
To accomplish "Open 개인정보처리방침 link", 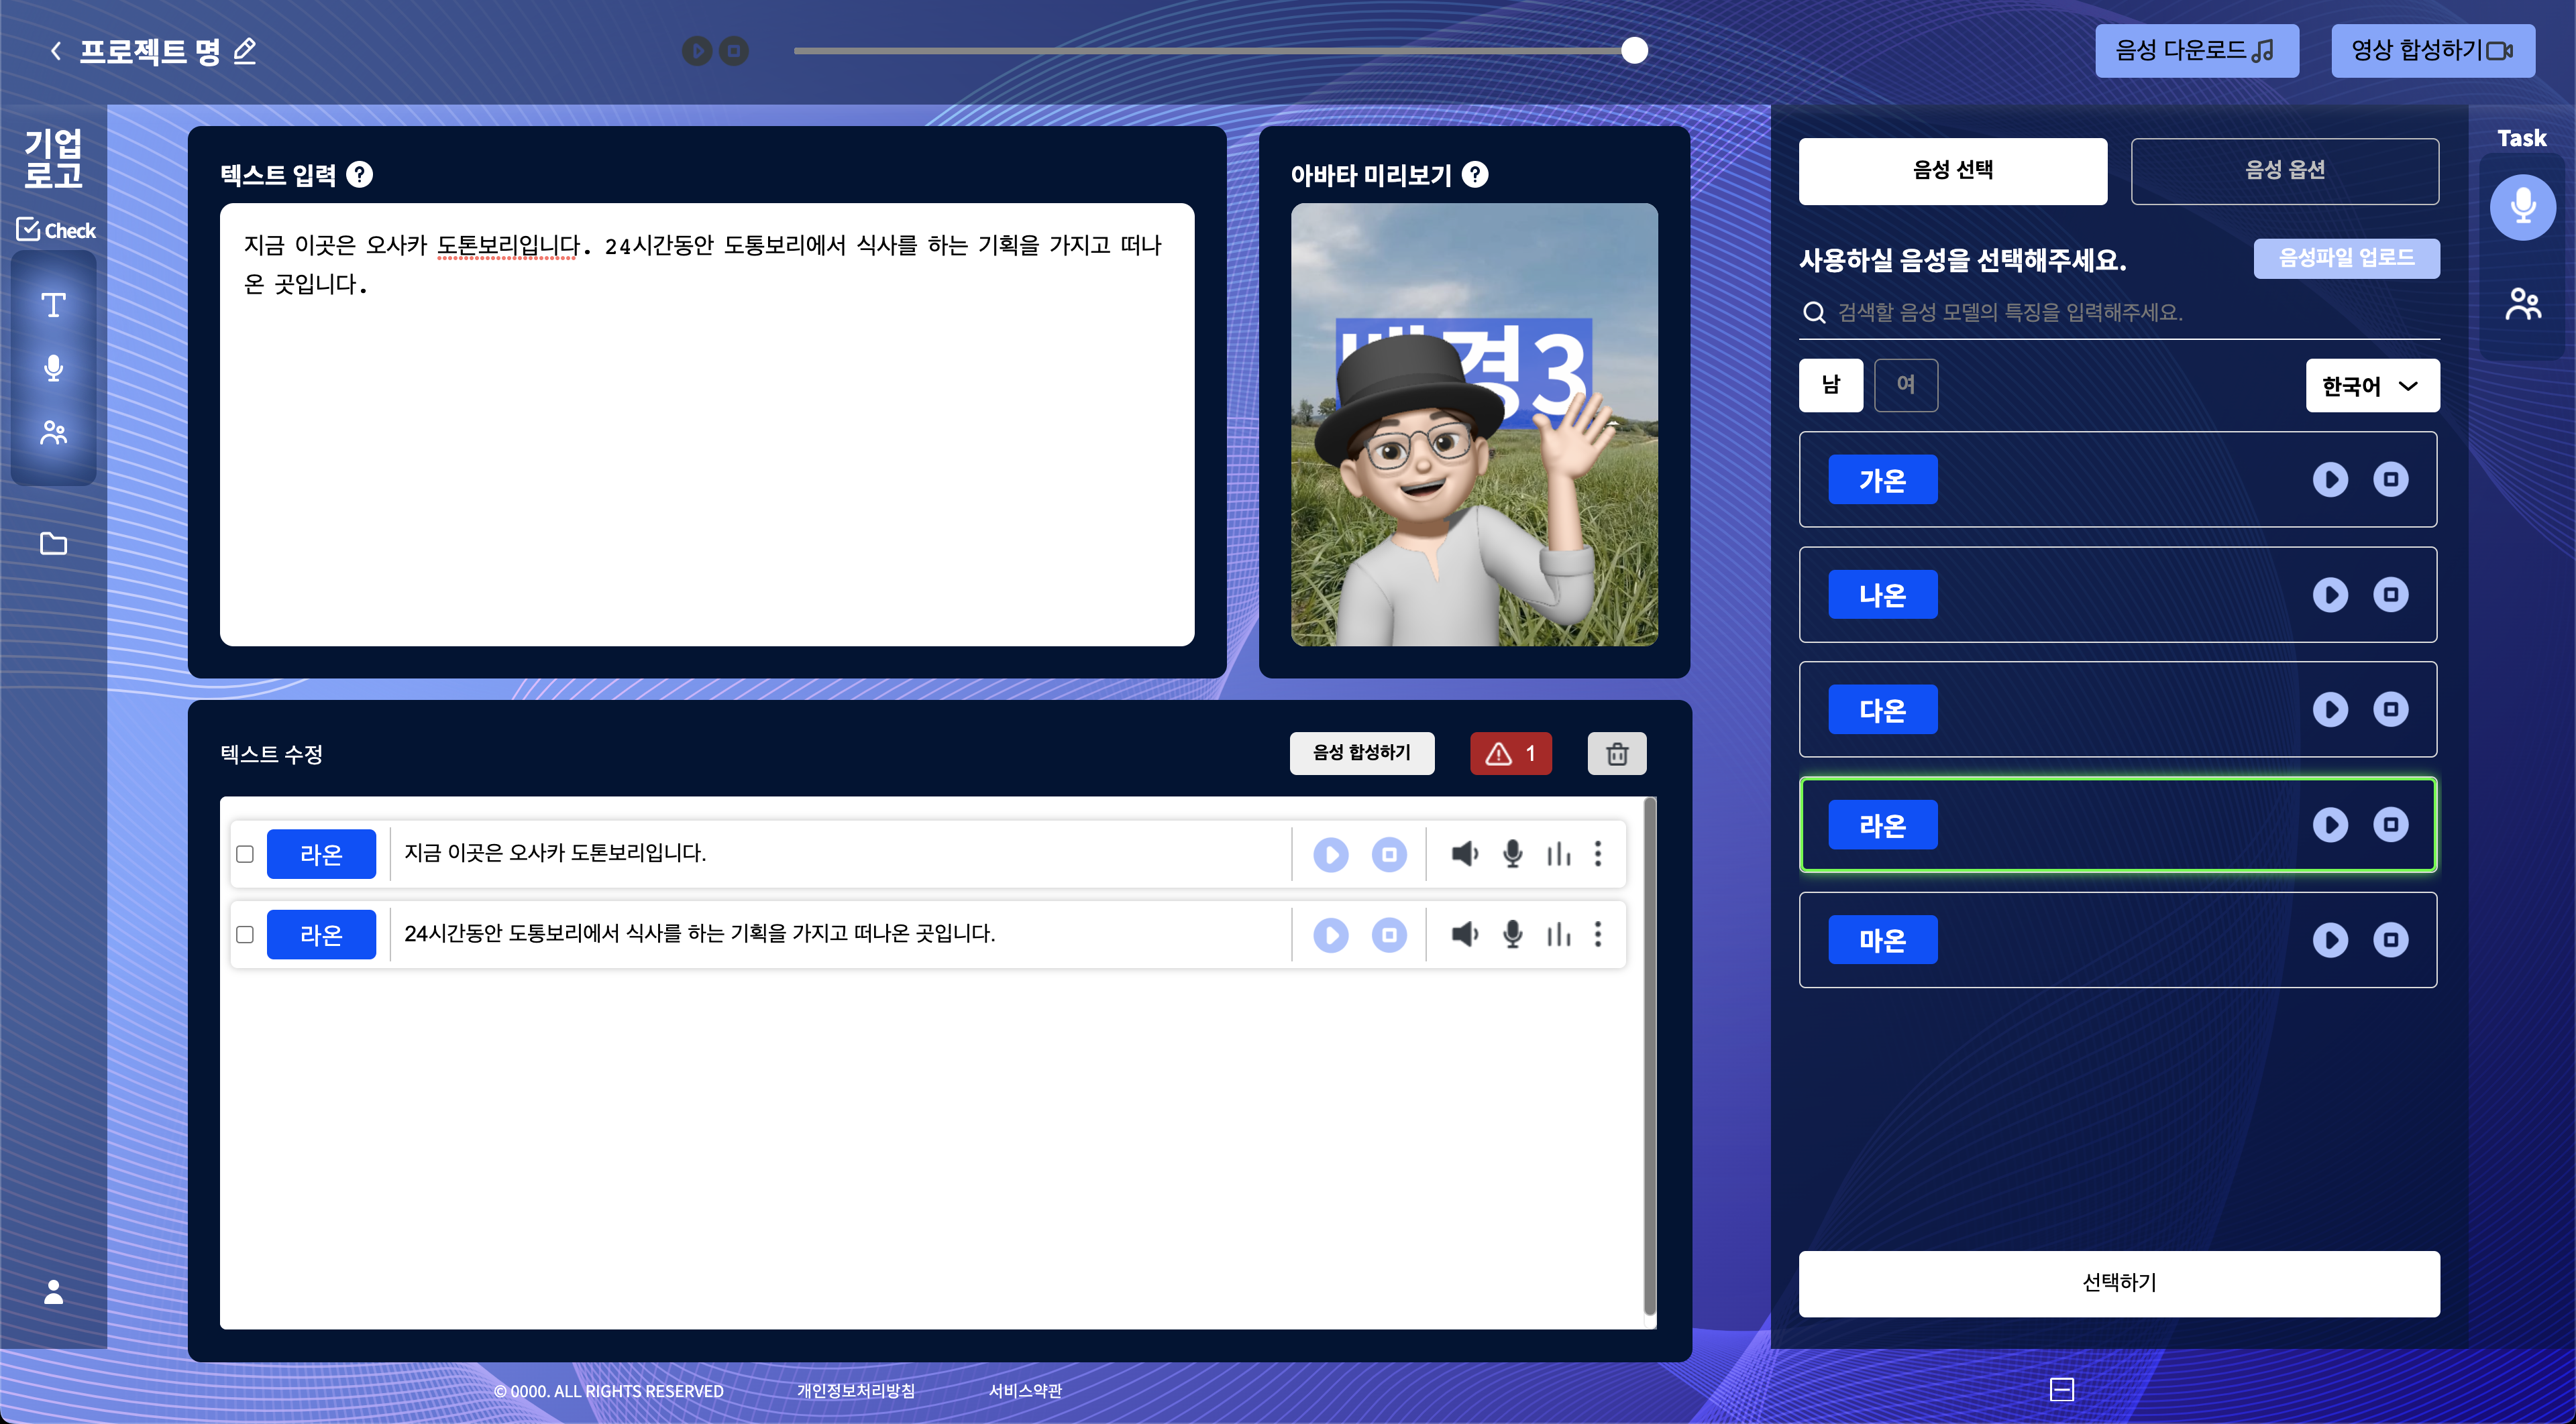I will [x=856, y=1391].
